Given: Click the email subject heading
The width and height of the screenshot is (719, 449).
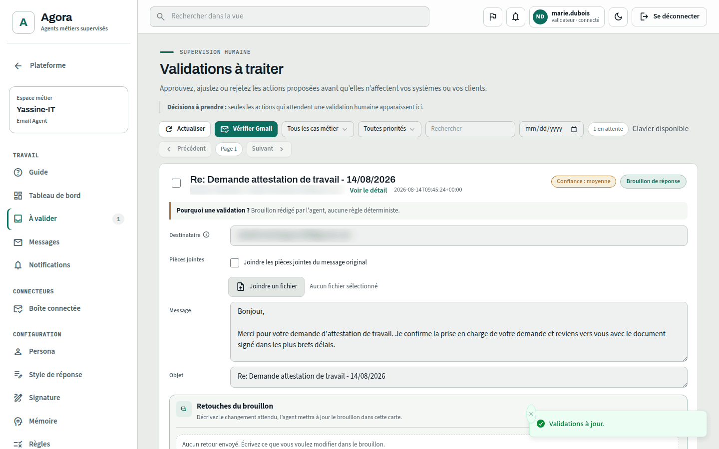Looking at the screenshot, I should [293, 180].
